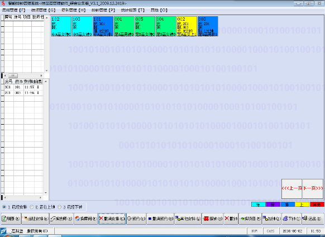Open the 房间管理 [F] menu

[13, 10]
